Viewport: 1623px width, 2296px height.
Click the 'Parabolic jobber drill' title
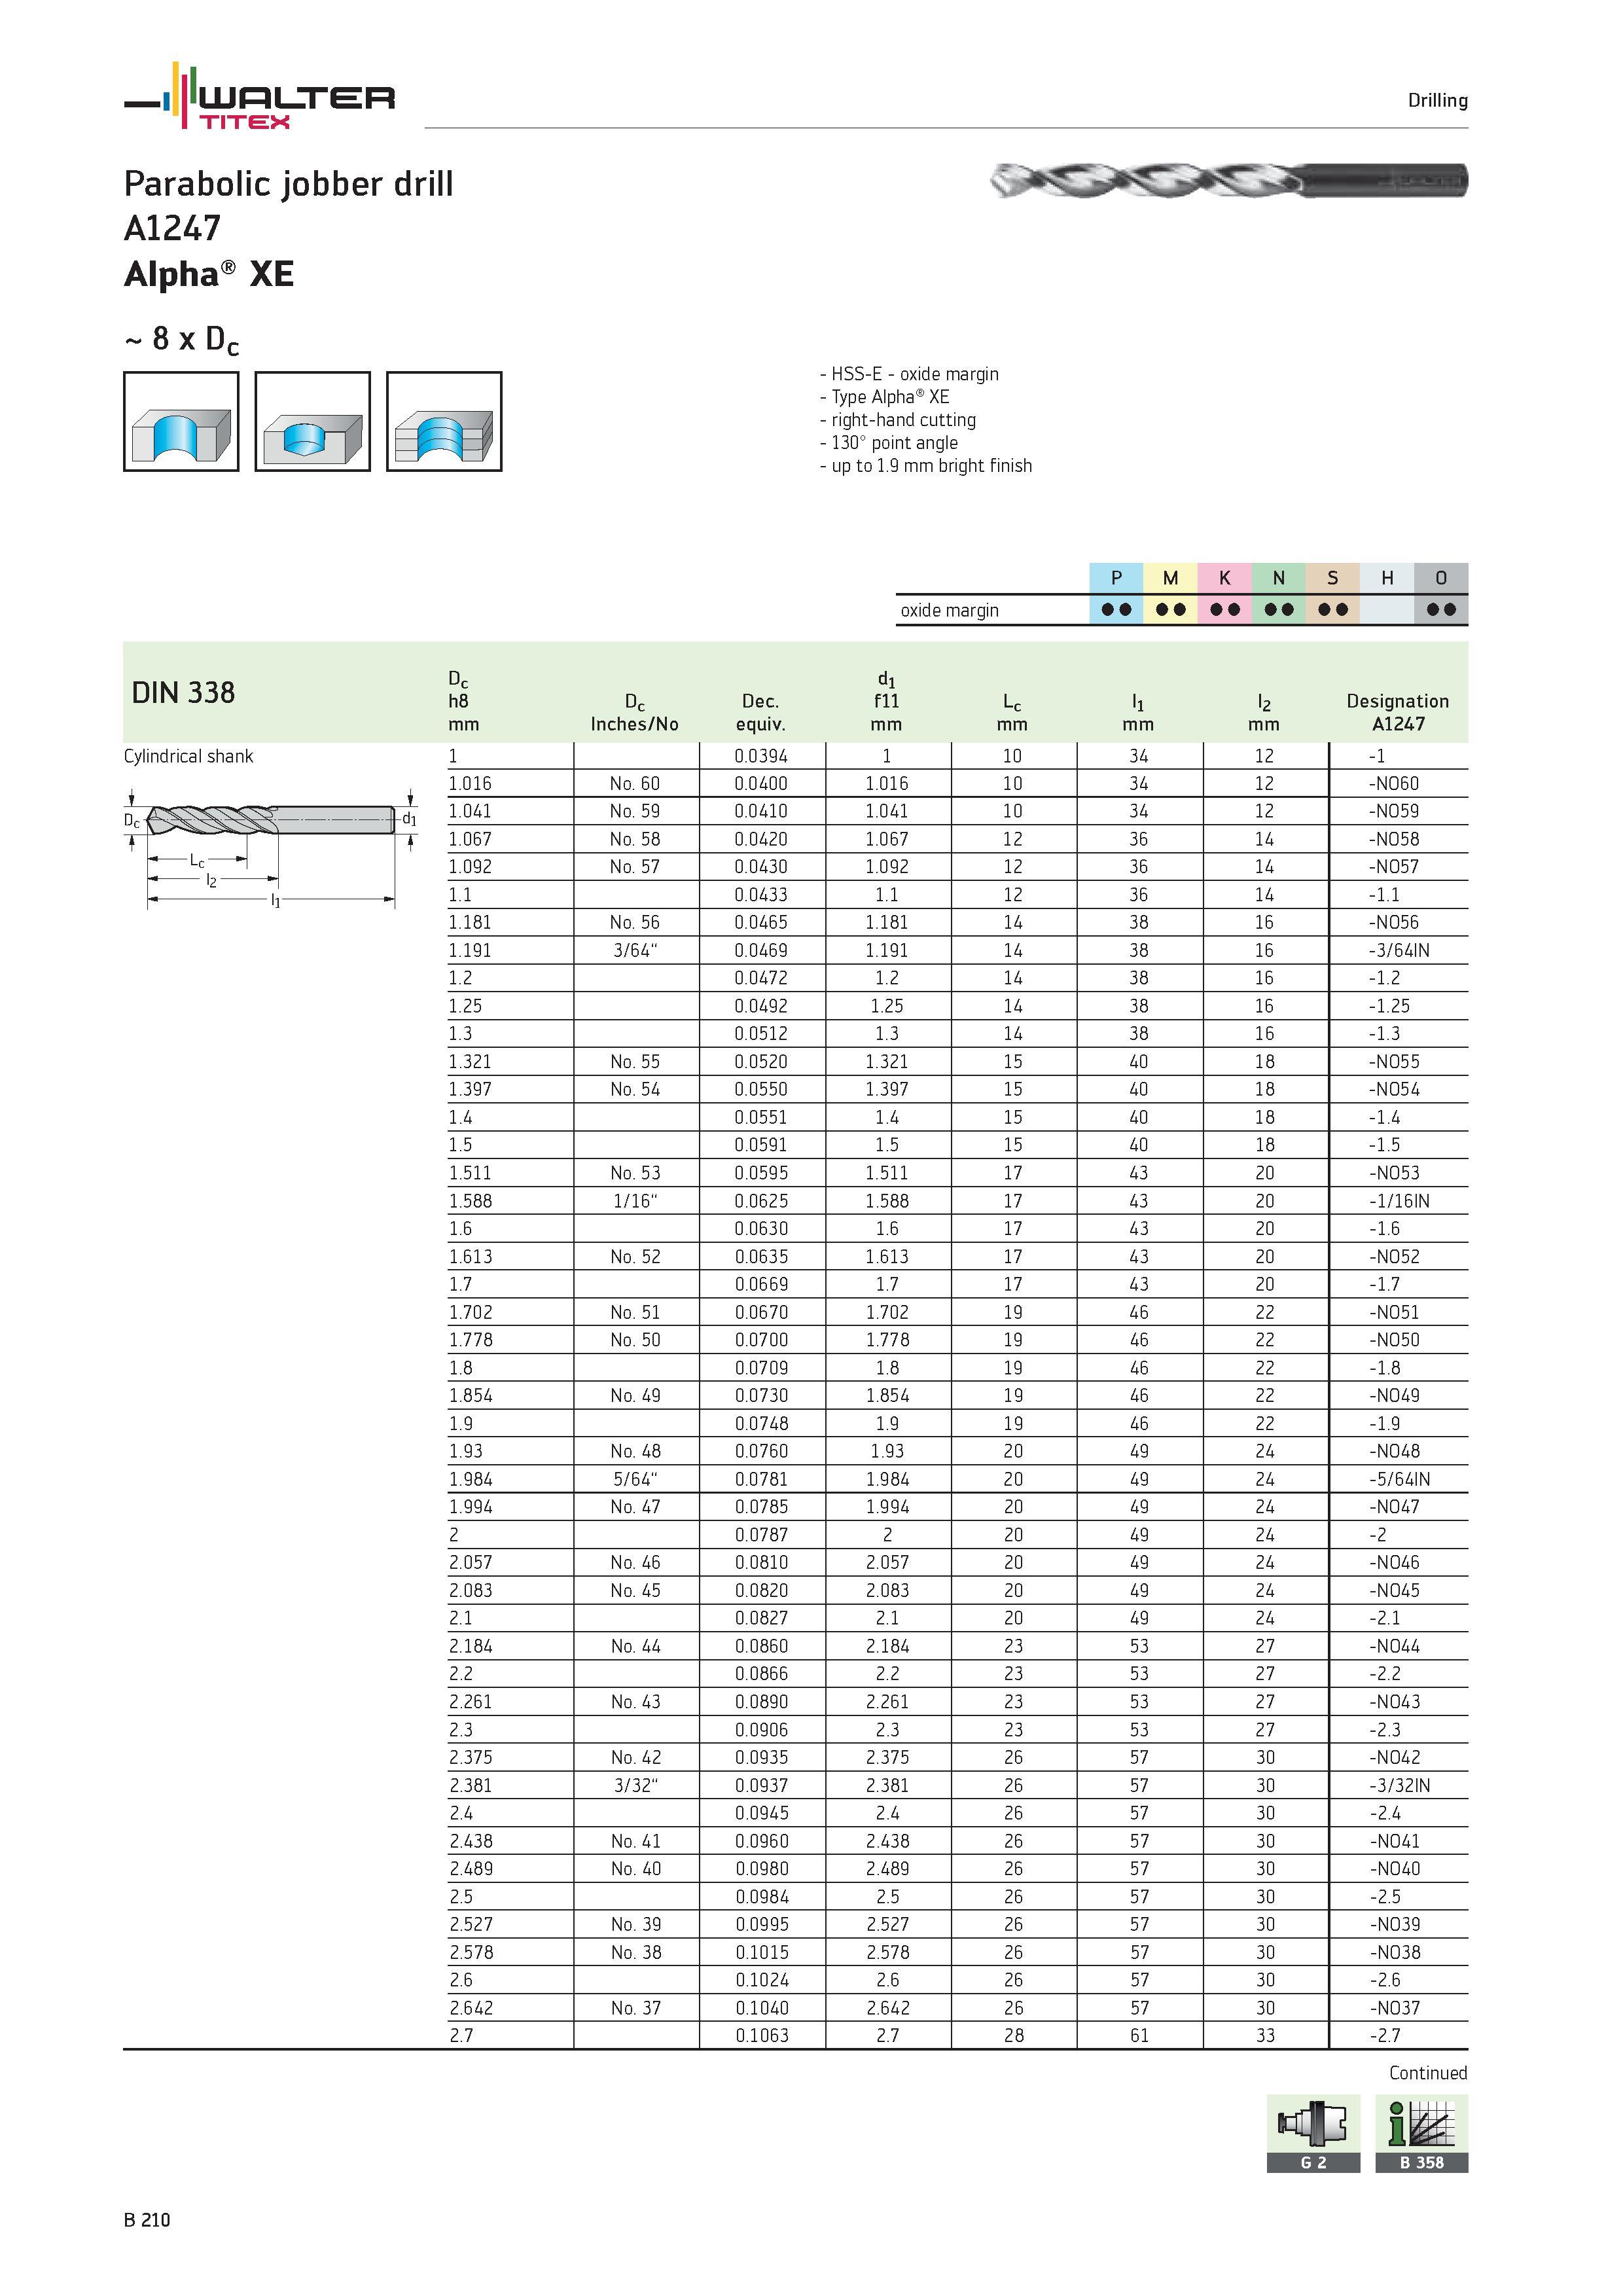point(288,184)
